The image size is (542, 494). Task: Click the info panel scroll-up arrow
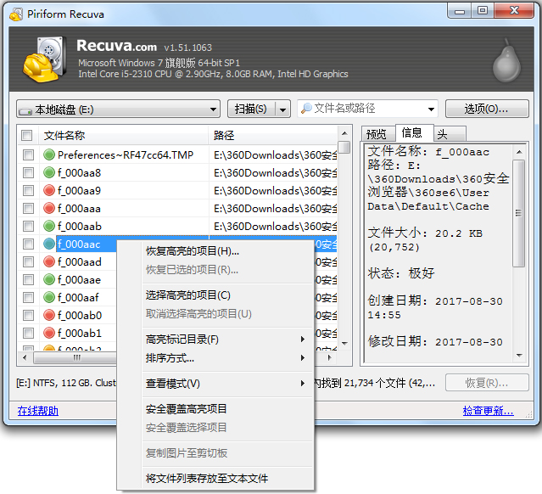tap(519, 152)
